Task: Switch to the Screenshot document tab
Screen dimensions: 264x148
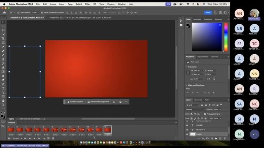Action: click(x=80, y=17)
